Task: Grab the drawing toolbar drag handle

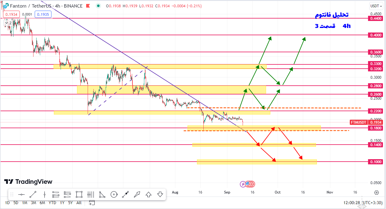Action: click(x=12, y=194)
